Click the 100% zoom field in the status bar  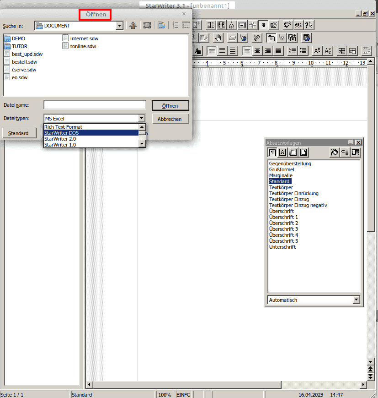(165, 395)
